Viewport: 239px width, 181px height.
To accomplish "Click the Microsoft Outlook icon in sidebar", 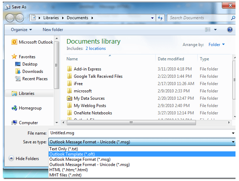I will pyautogui.click(x=14, y=42).
